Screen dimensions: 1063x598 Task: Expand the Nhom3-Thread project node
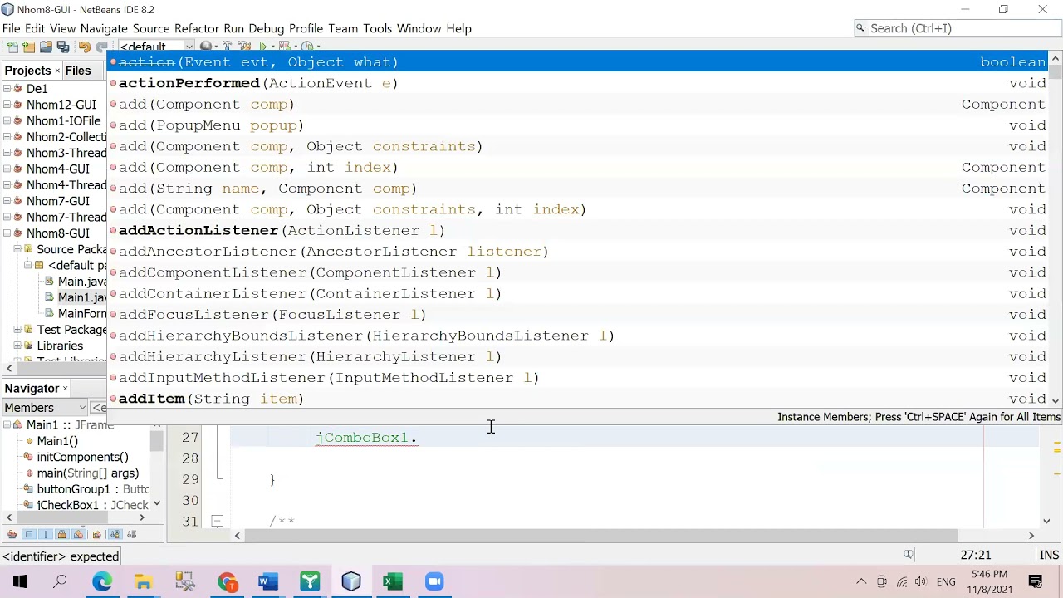coord(7,153)
